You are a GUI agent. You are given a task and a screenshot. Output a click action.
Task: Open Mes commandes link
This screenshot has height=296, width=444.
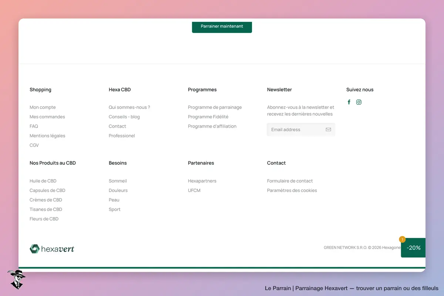click(x=47, y=117)
